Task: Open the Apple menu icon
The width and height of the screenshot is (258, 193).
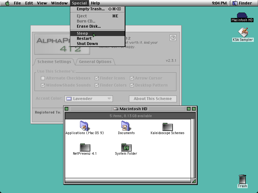Action: 7,3
